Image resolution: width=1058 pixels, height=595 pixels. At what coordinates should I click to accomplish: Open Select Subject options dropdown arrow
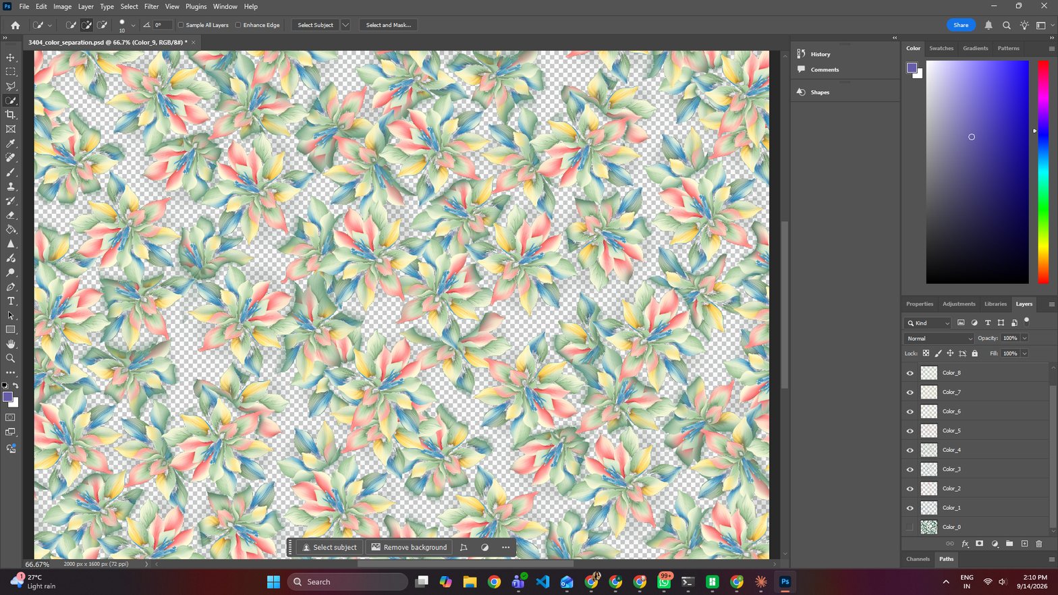pos(345,25)
